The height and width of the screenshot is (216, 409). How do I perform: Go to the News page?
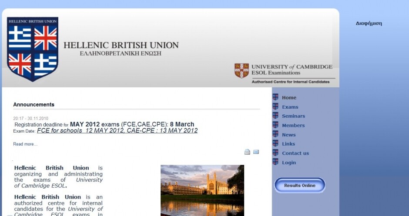pyautogui.click(x=289, y=135)
